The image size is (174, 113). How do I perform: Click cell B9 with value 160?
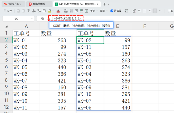click(53, 87)
